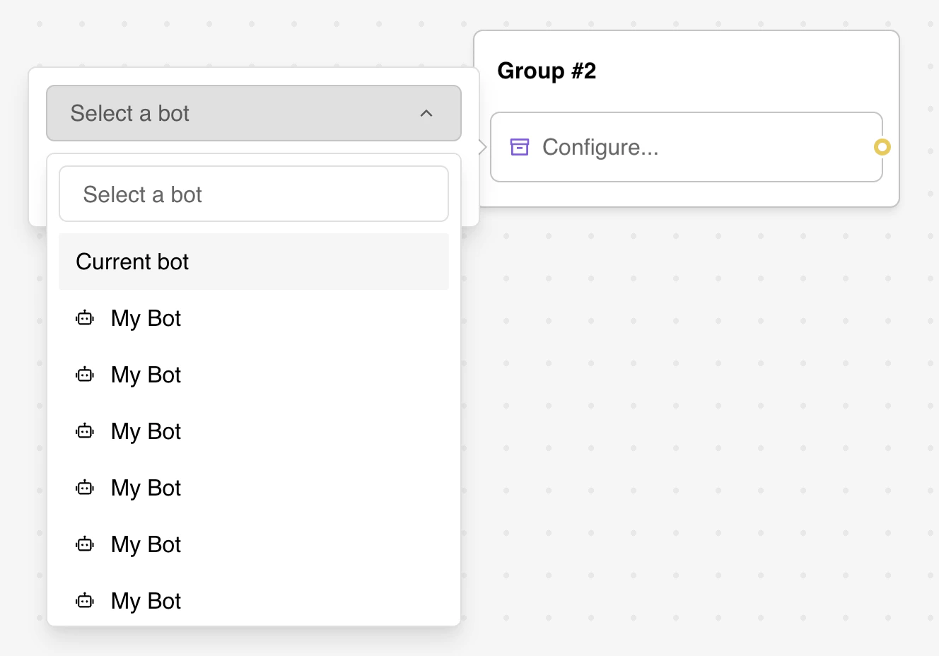
Task: Click the robot icon beside the third My Bot
Action: pos(84,431)
